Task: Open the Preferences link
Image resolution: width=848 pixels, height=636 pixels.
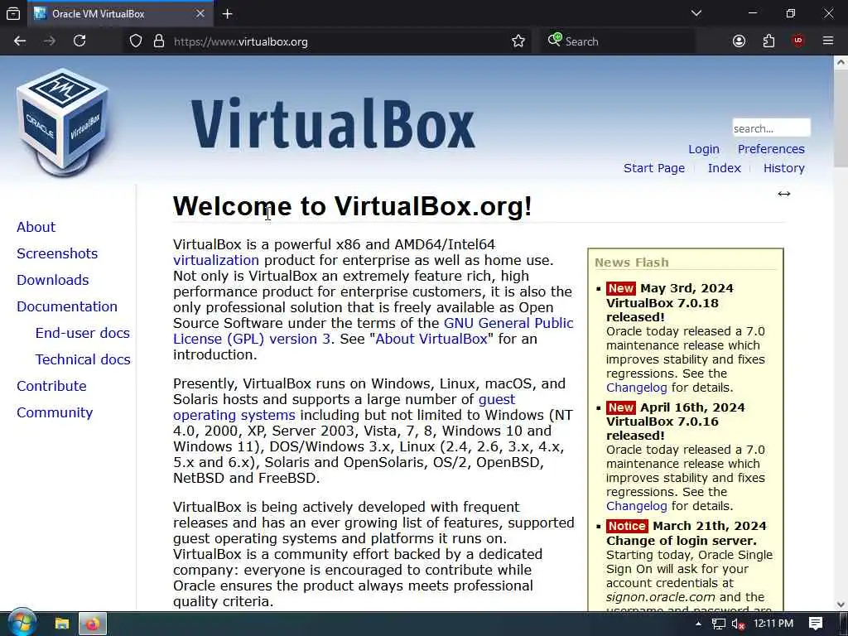Action: (771, 149)
